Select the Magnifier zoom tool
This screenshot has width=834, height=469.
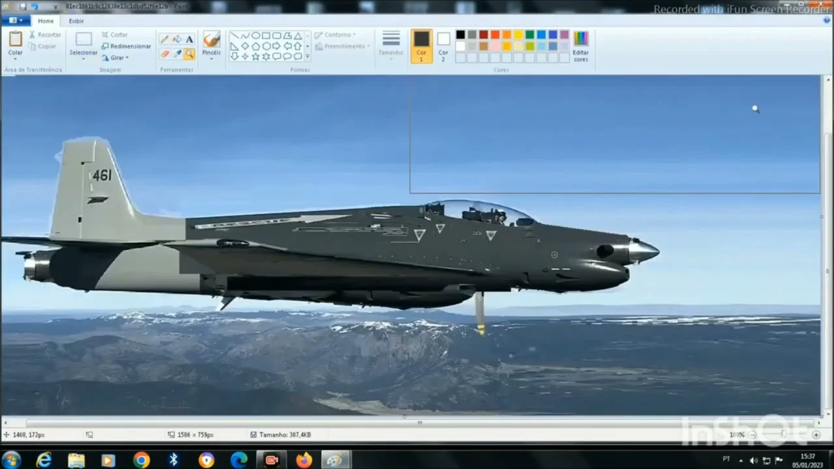pos(189,54)
